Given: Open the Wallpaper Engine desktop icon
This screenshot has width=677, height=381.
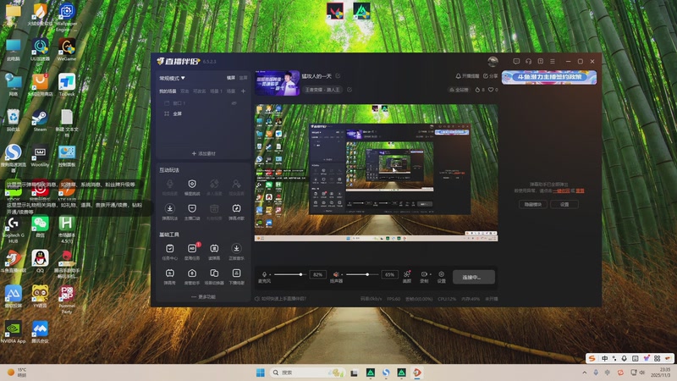Looking at the screenshot, I should point(67,17).
